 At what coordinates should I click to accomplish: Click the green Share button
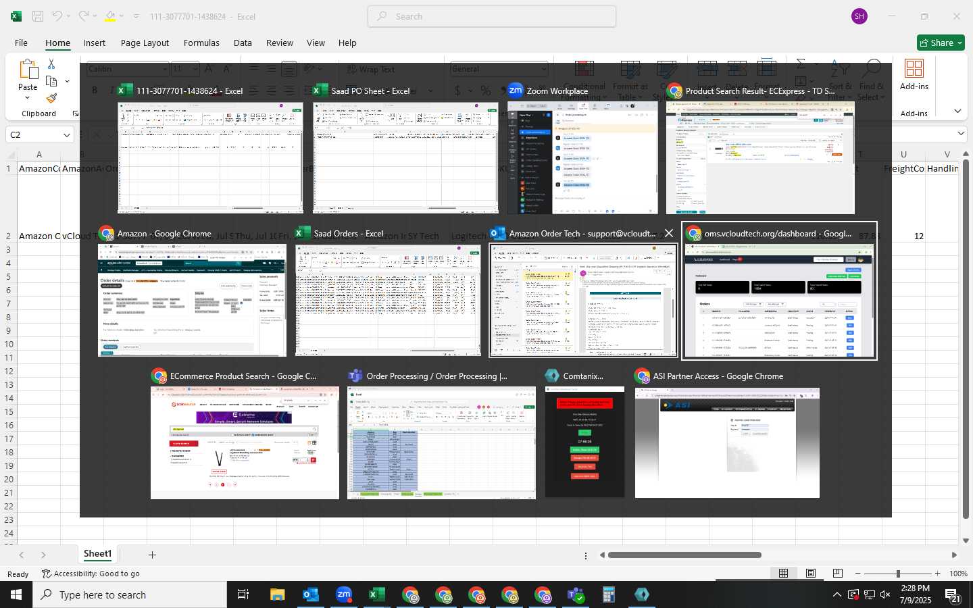click(941, 43)
